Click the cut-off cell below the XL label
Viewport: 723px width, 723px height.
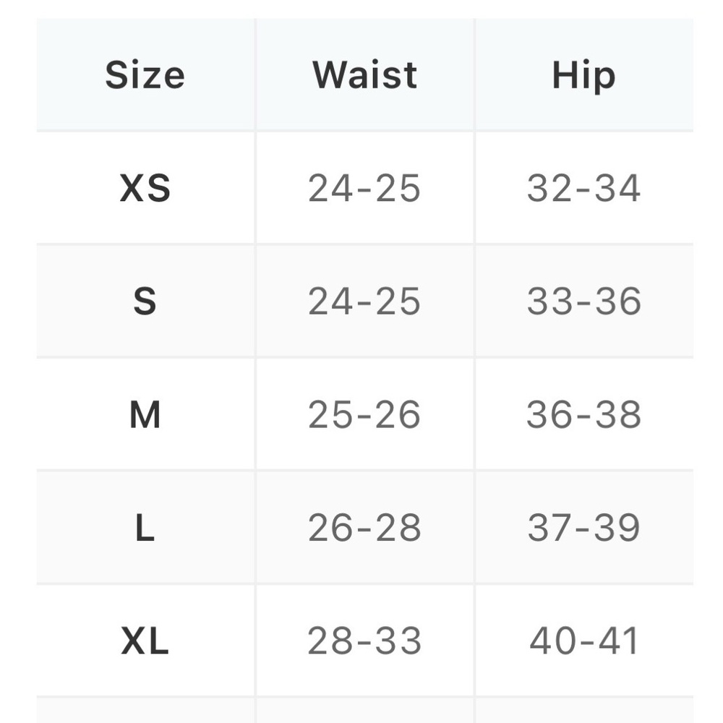tap(145, 711)
